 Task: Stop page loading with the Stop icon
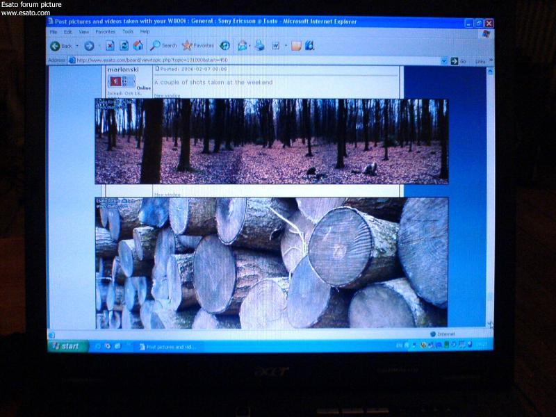click(x=110, y=46)
